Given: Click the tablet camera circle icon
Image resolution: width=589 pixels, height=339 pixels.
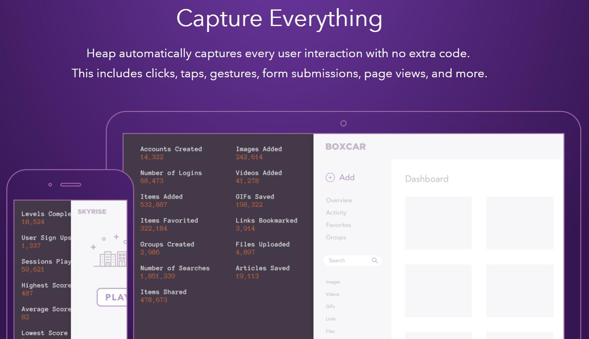Looking at the screenshot, I should [343, 123].
